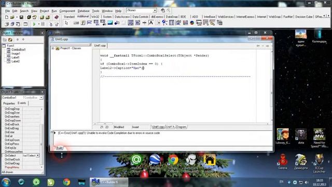Open the Database menu

(x=84, y=11)
